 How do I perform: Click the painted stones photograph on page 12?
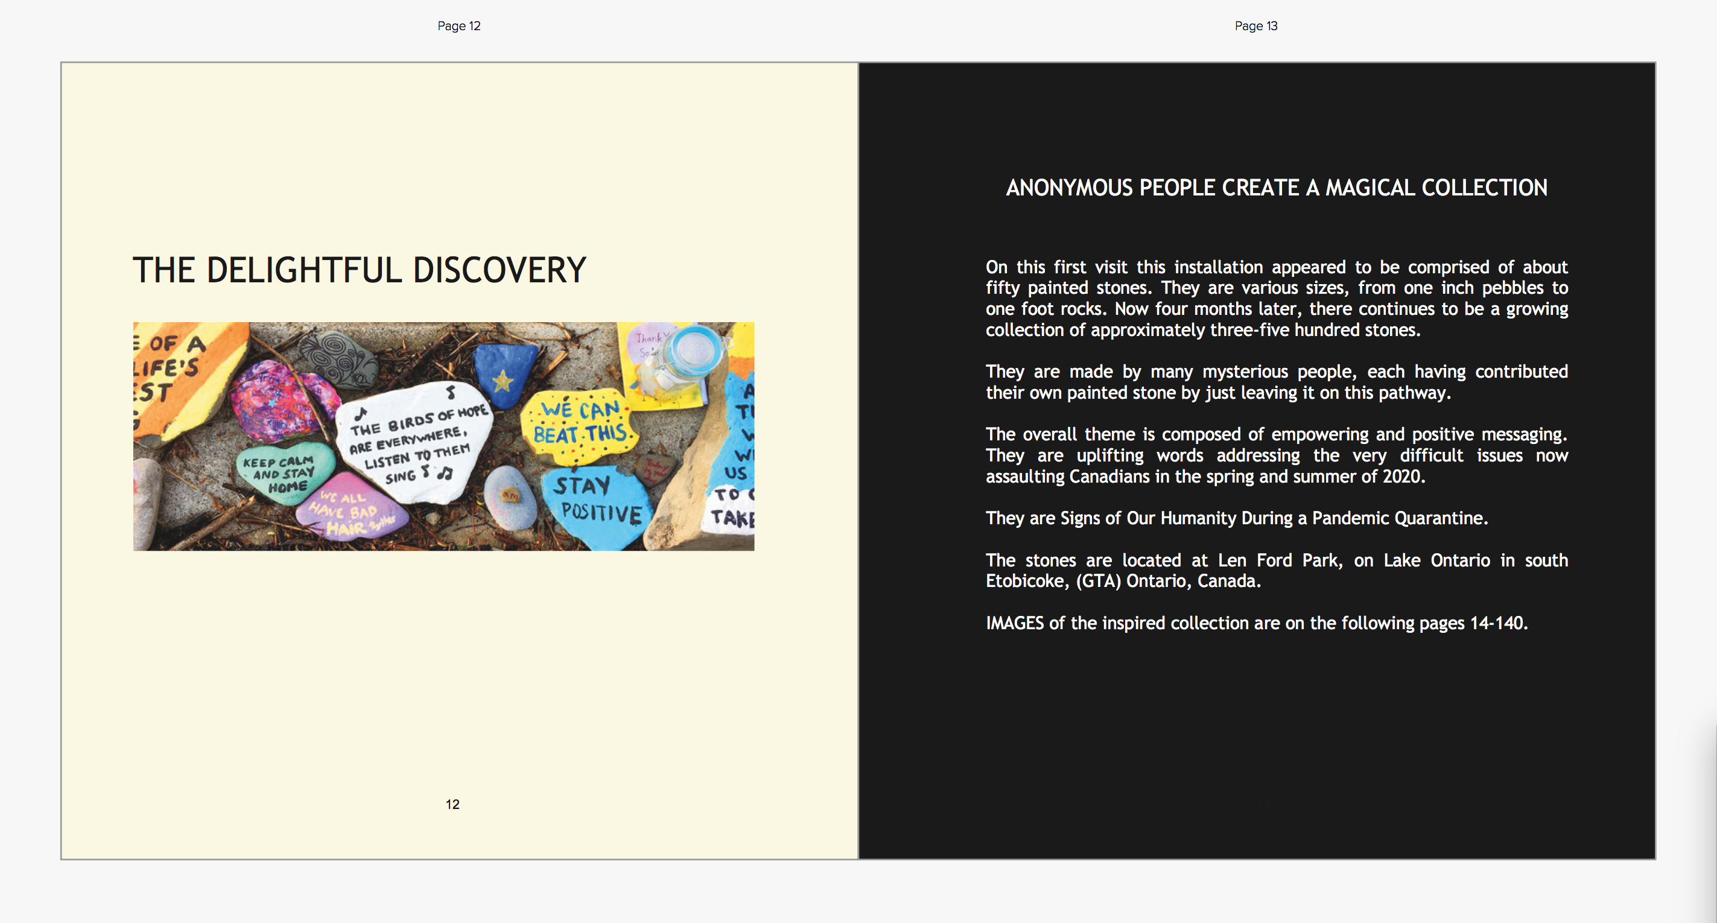[443, 437]
